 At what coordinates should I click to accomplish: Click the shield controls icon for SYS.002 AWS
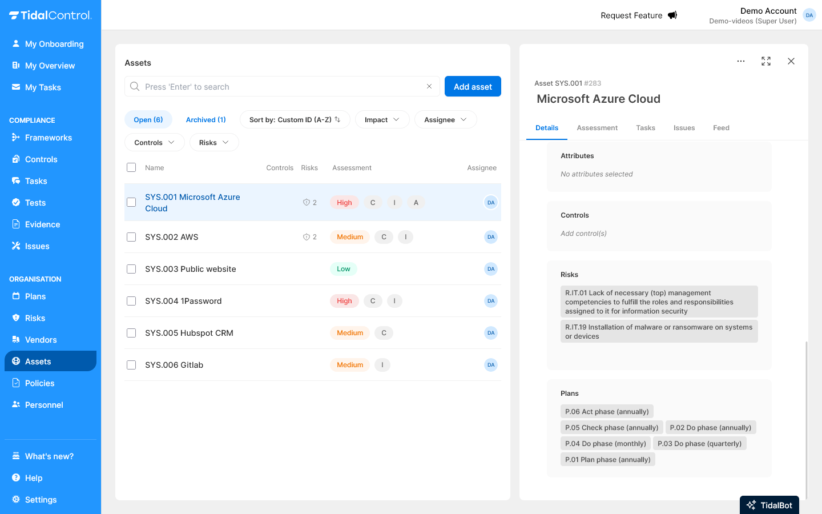pyautogui.click(x=307, y=237)
